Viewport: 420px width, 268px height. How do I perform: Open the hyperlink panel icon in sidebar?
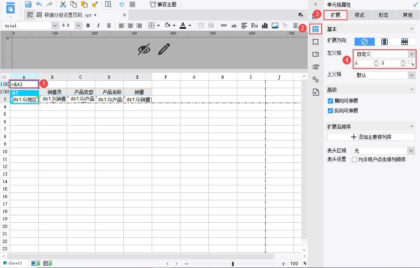316,79
